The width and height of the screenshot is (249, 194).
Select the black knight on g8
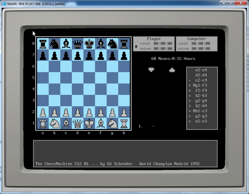coord(112,44)
